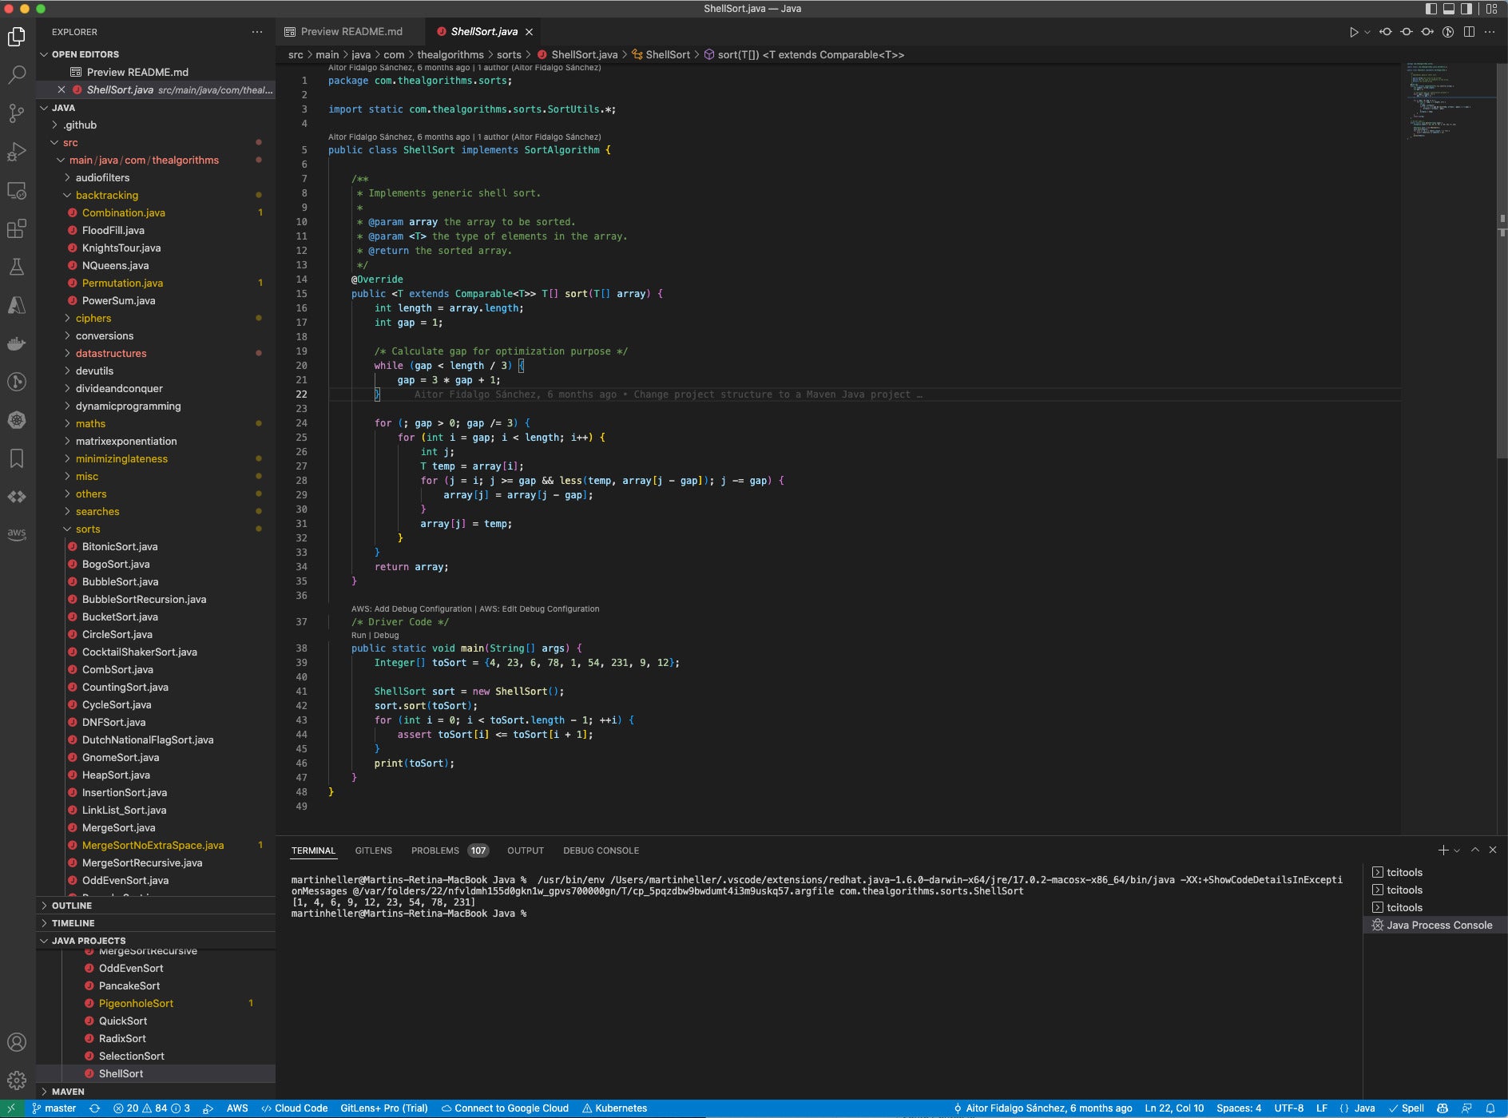Screen dimensions: 1508x1118
Task: Split the editor to the right
Action: pos(1469,32)
